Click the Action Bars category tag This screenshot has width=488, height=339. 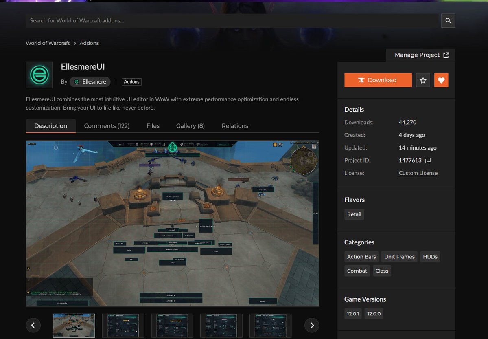click(x=361, y=257)
